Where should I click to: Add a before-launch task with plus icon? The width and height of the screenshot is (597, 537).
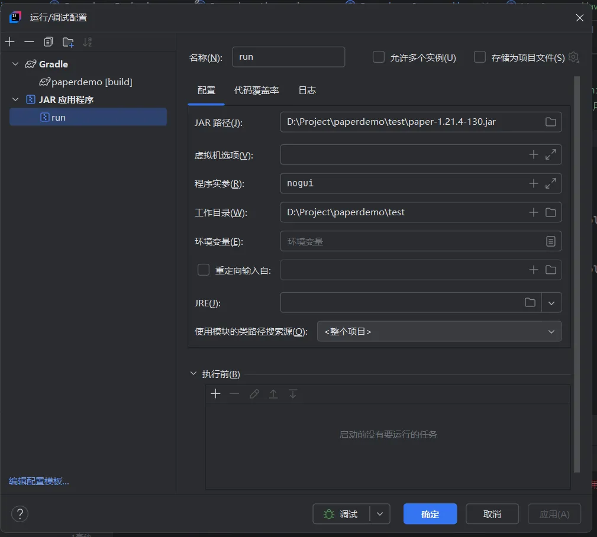tap(215, 394)
